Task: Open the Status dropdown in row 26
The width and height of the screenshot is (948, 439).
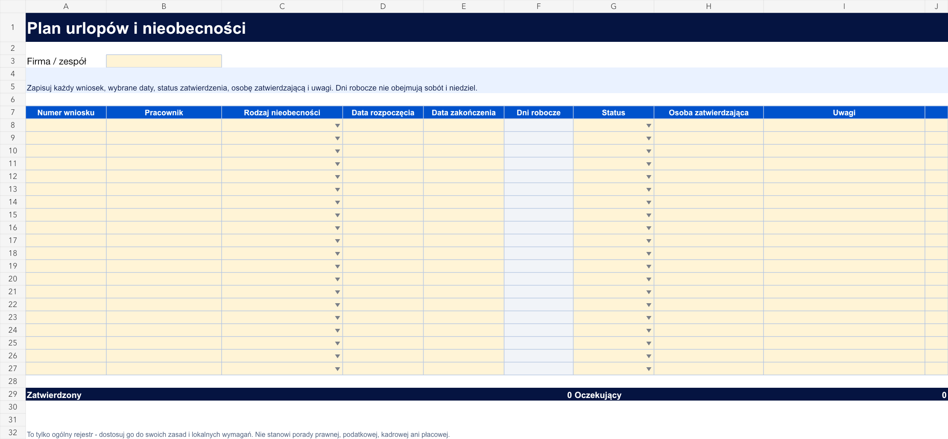Action: click(x=649, y=356)
